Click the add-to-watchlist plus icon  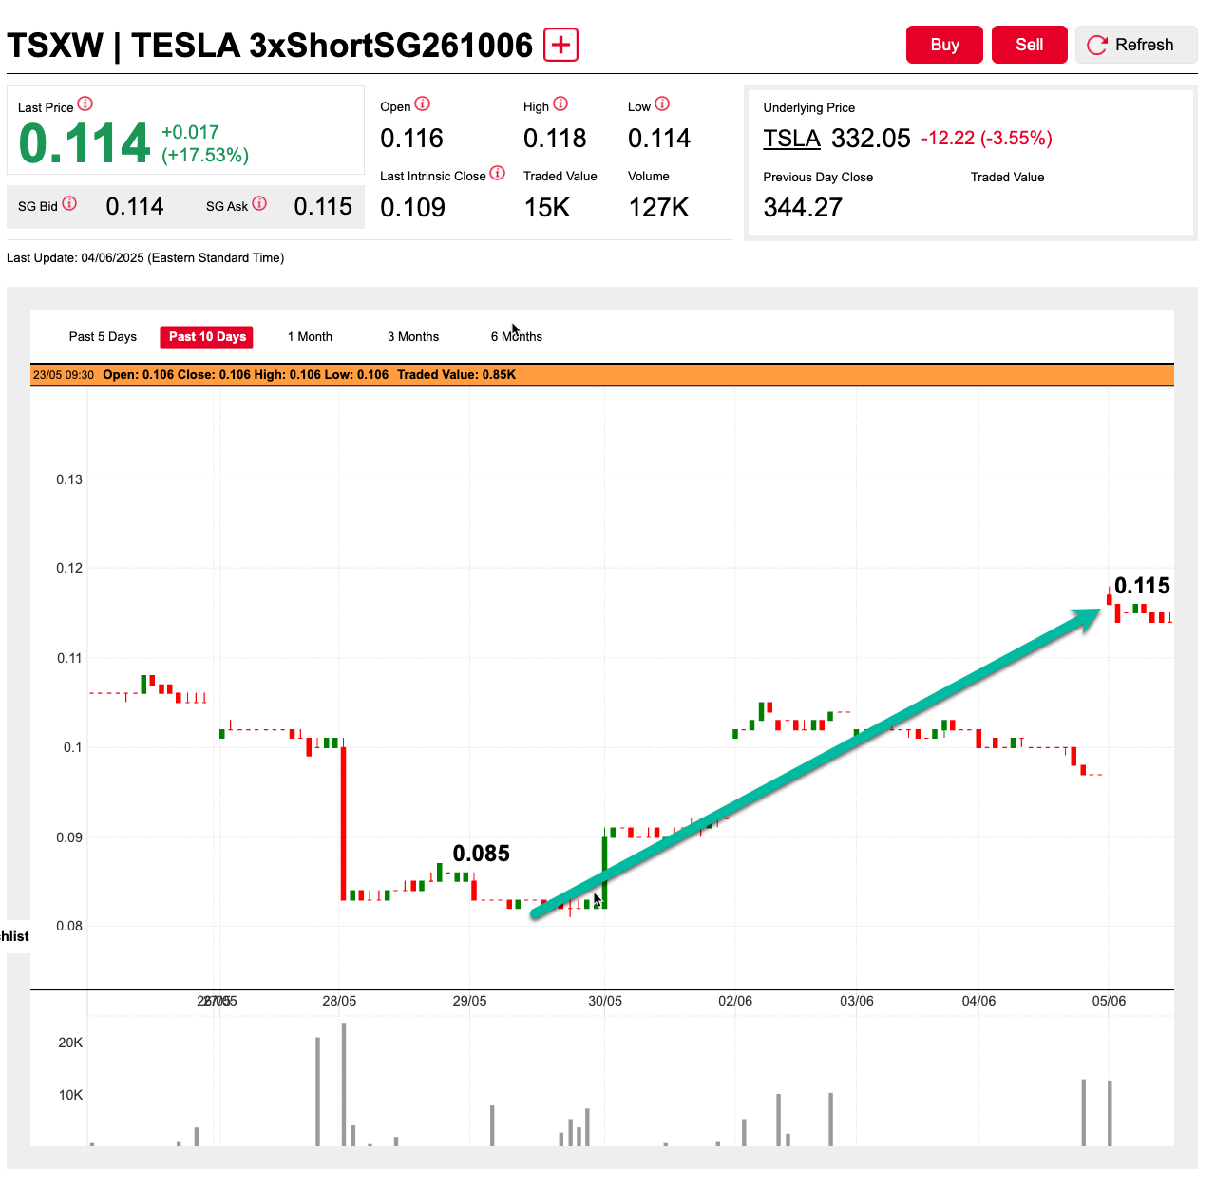coord(560,45)
